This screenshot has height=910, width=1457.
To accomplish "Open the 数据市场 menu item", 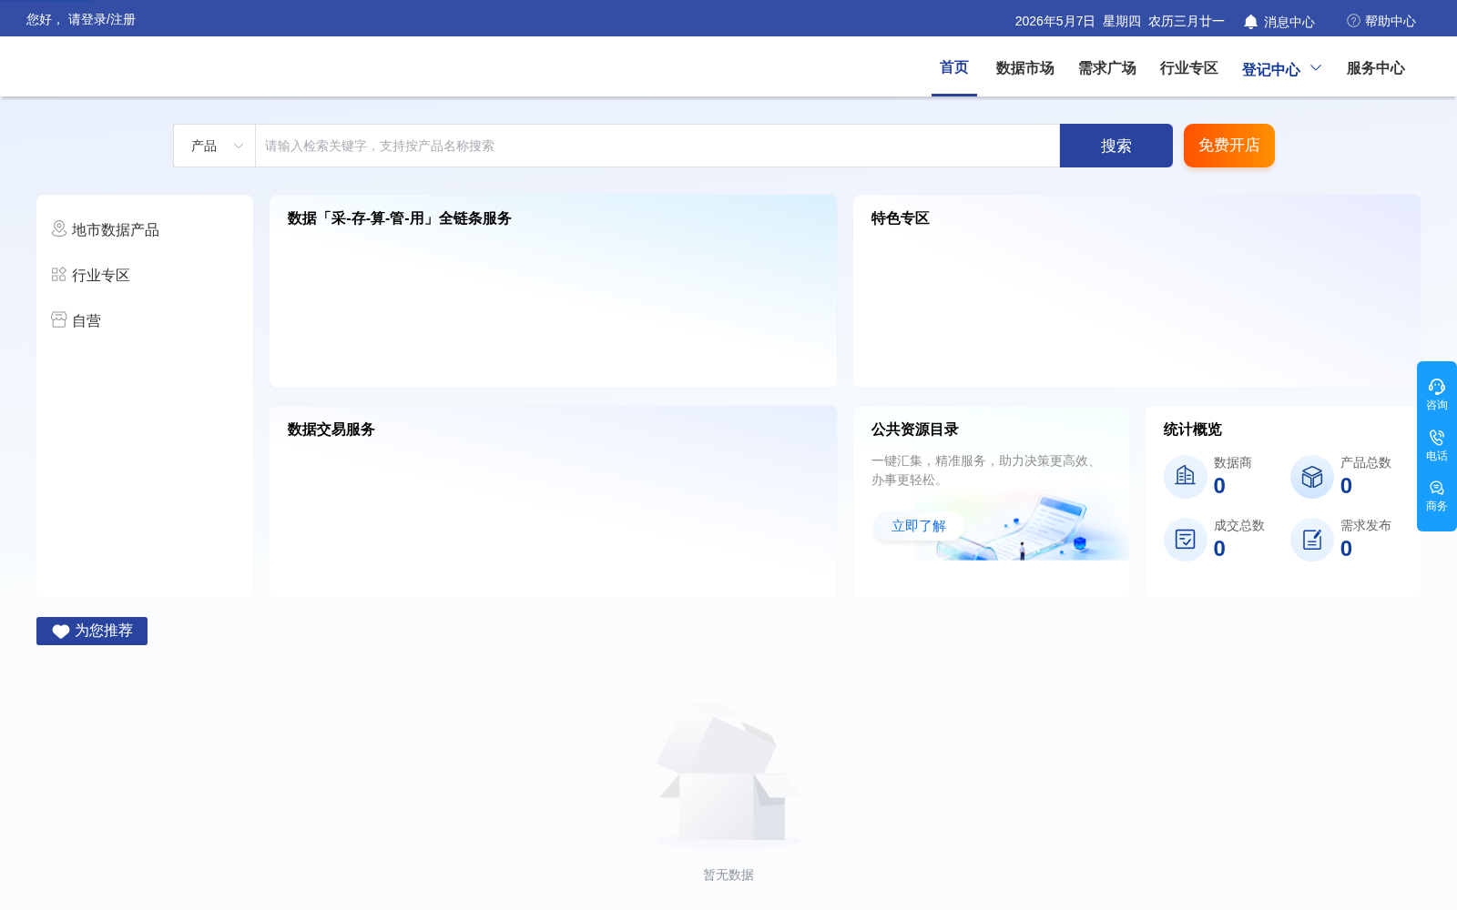I will (x=1025, y=68).
